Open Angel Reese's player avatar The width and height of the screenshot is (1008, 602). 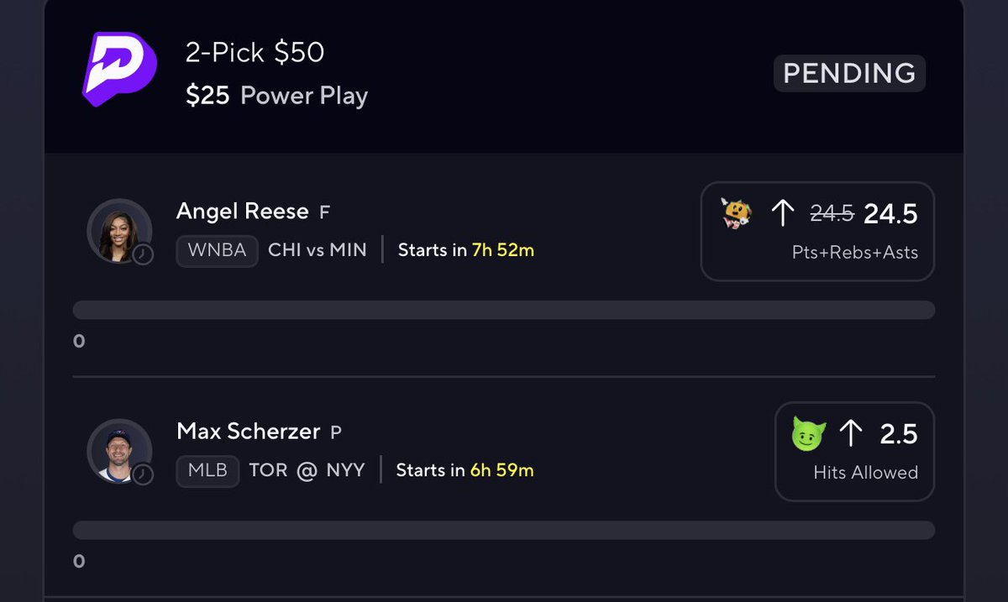[x=119, y=231]
